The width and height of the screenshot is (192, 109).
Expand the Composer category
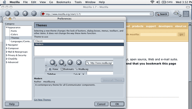[7, 48]
